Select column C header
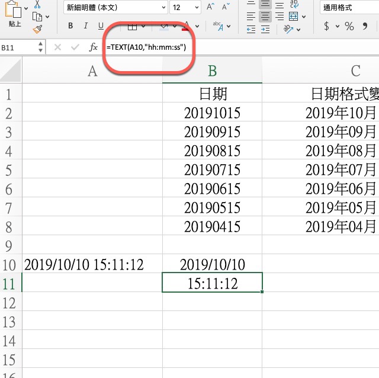Screen dimensions: 379x378 click(320, 71)
